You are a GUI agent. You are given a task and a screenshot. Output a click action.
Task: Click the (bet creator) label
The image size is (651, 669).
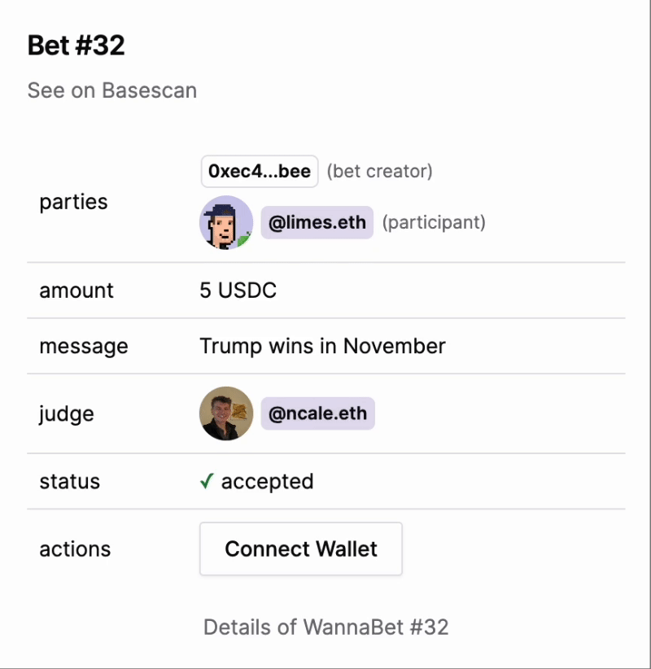click(x=379, y=172)
